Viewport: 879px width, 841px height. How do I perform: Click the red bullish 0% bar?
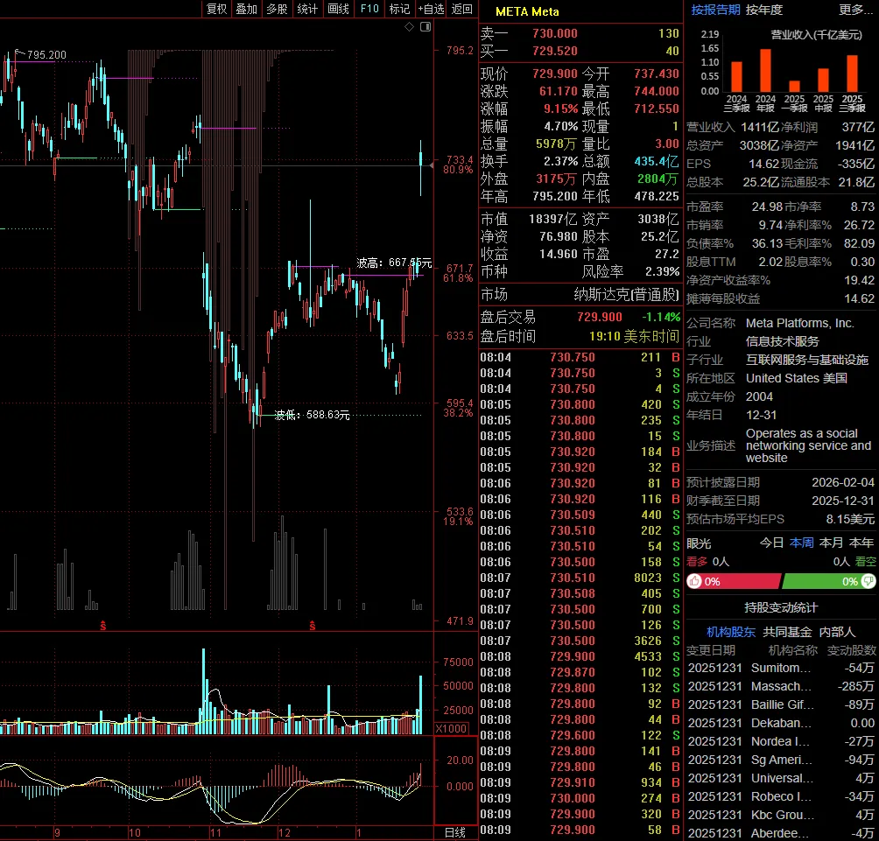click(734, 581)
